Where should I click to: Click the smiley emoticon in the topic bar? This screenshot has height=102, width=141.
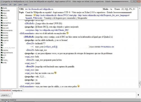click(x=34, y=15)
